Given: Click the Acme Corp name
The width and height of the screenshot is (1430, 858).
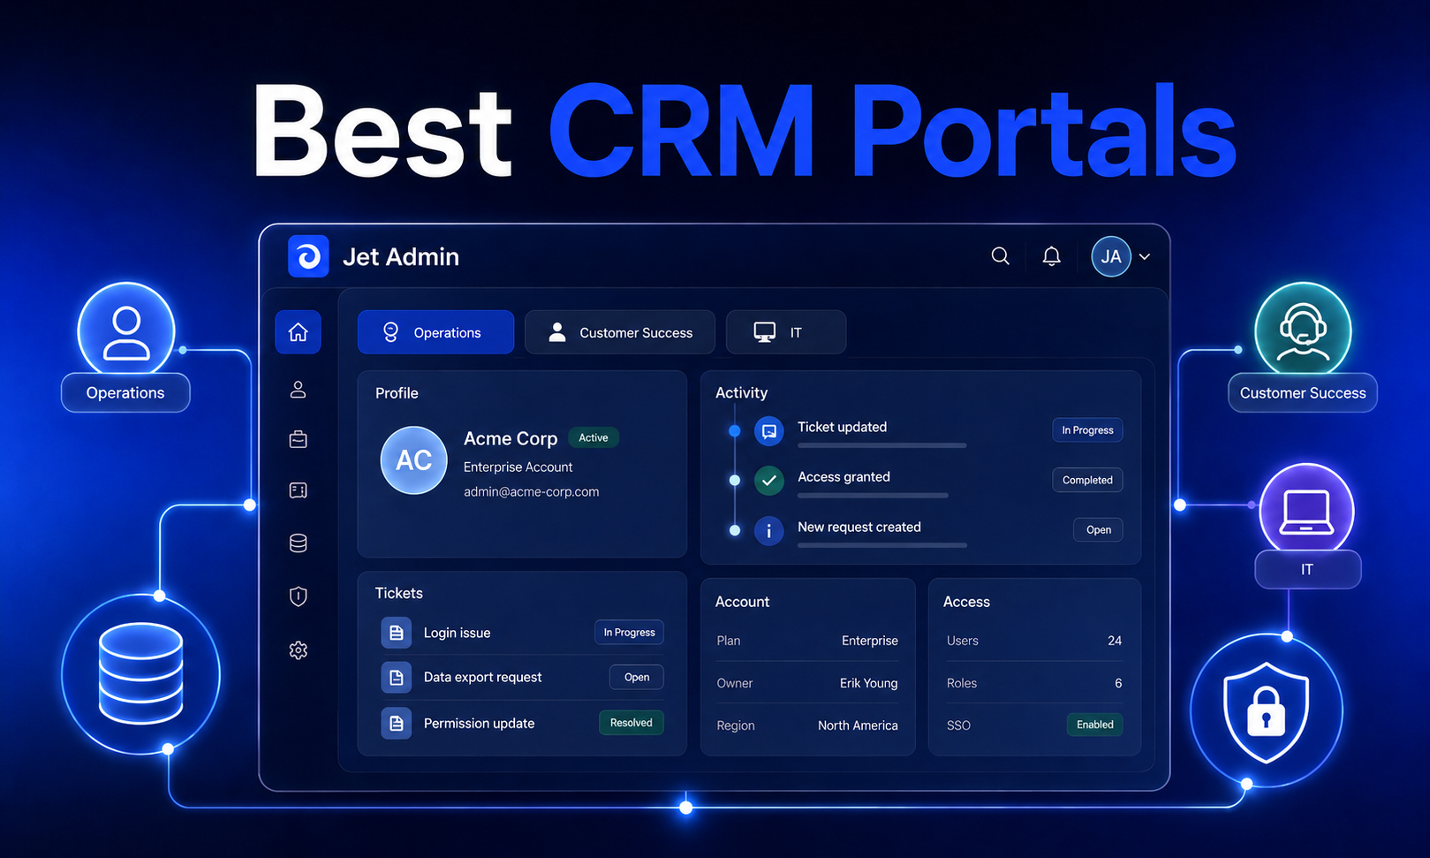Looking at the screenshot, I should point(511,438).
